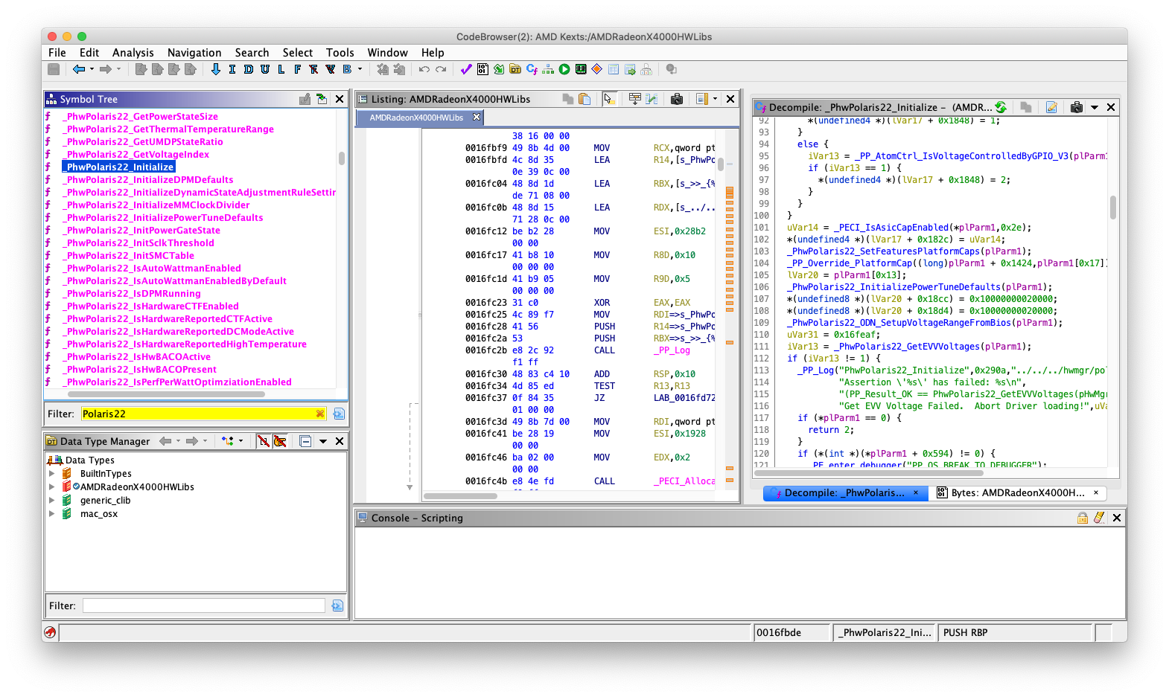This screenshot has width=1169, height=697.
Task: Click the Data Type Manager filter input field
Action: tap(203, 606)
